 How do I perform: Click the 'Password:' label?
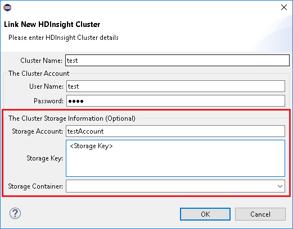(48, 101)
